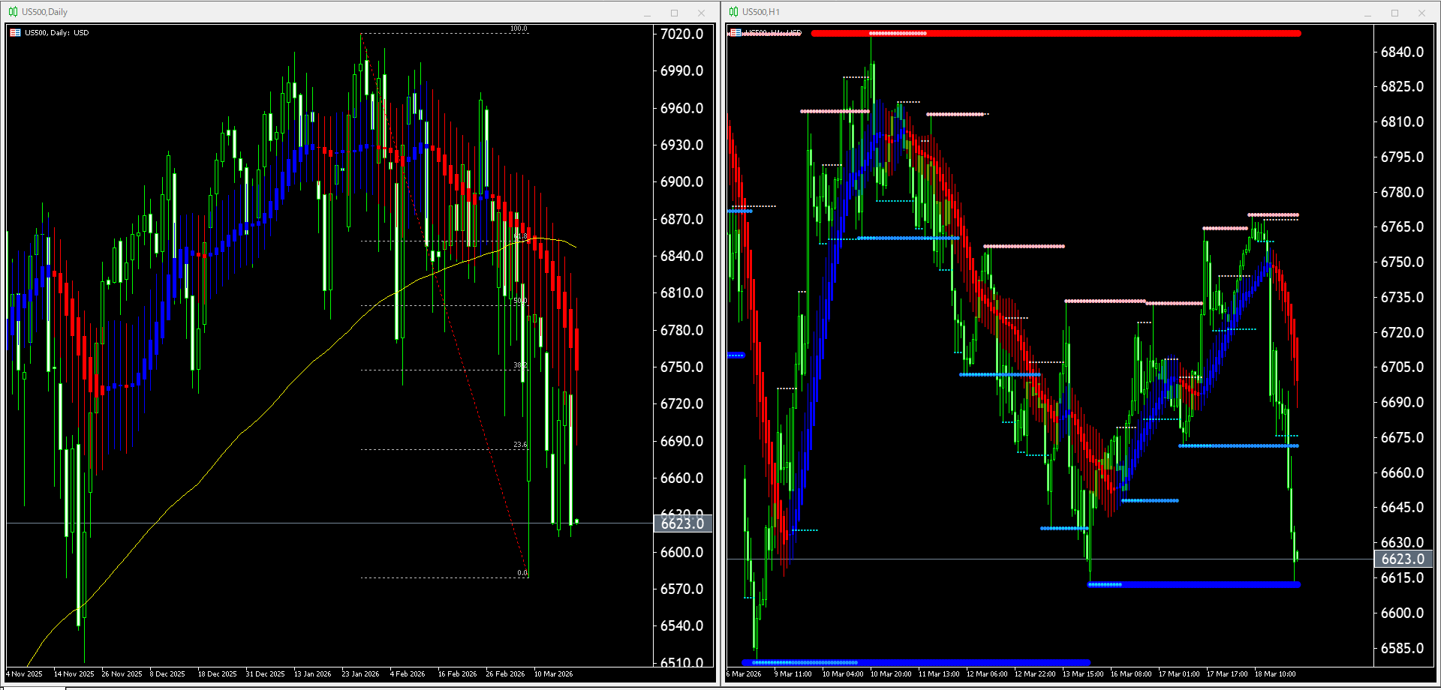1441x690 pixels.
Task: Click the 'US500, Daily: USD' chart label
Action: (x=56, y=33)
